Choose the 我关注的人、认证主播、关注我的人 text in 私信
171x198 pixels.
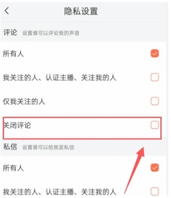[x=60, y=192]
